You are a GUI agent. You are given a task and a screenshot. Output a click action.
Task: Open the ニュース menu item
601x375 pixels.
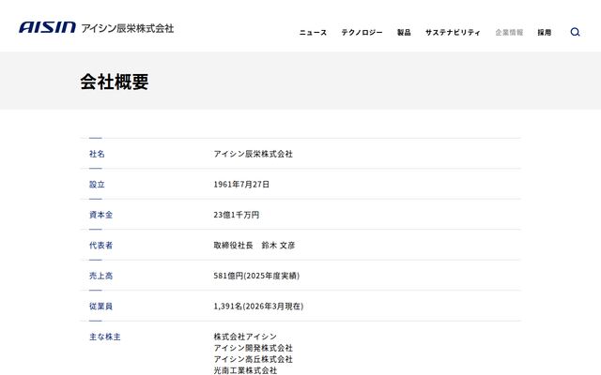pyautogui.click(x=313, y=33)
